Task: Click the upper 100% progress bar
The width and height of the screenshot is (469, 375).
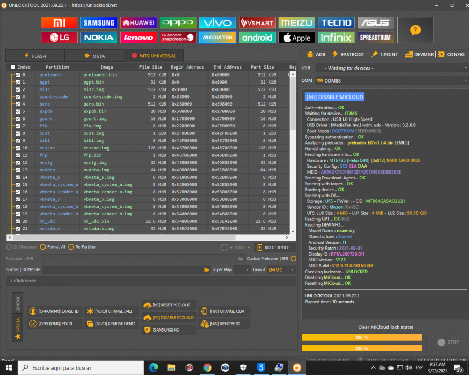Action: [362, 337]
